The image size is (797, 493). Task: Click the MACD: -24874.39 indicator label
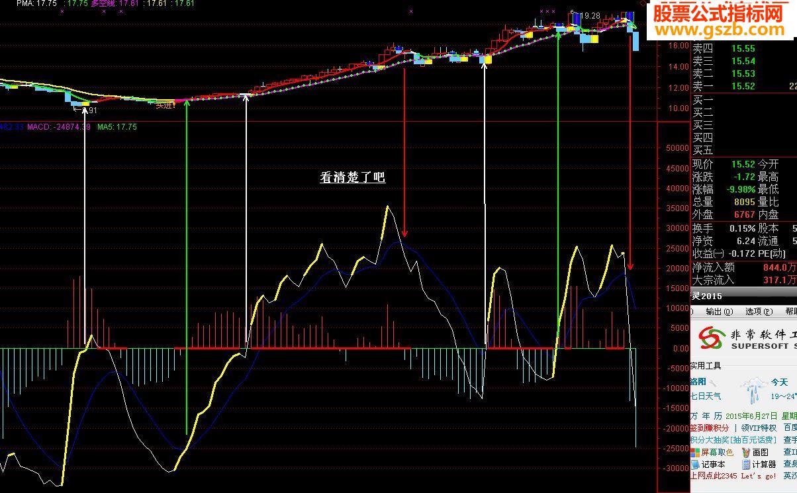tap(58, 126)
